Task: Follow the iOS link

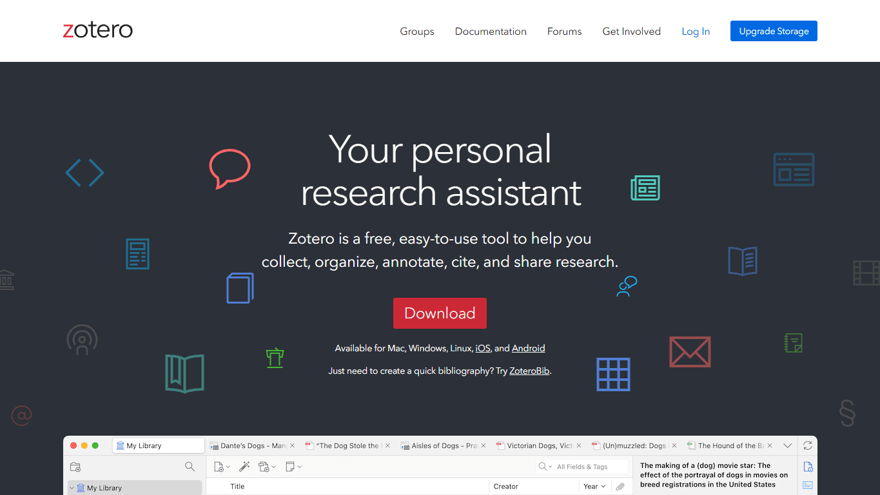Action: [x=483, y=348]
